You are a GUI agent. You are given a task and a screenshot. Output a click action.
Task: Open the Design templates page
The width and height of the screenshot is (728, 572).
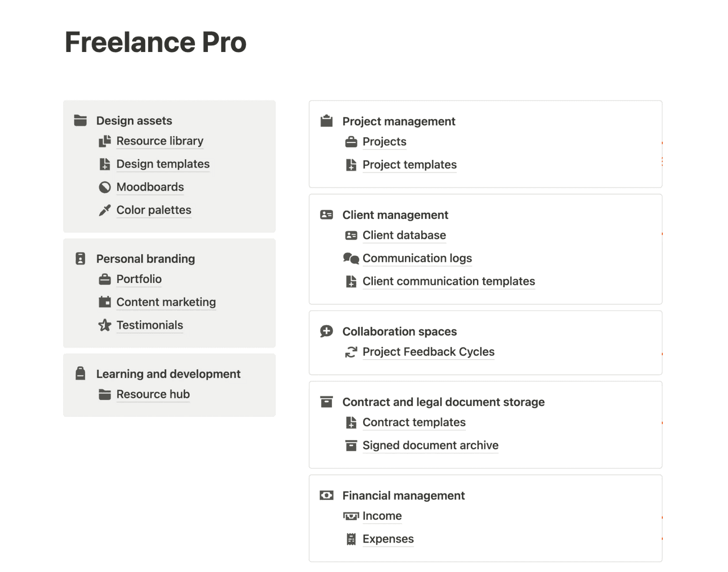coord(163,164)
